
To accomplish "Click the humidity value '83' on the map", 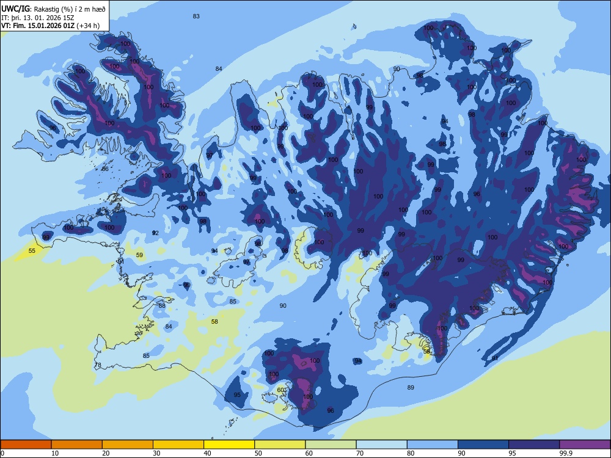I will [196, 16].
